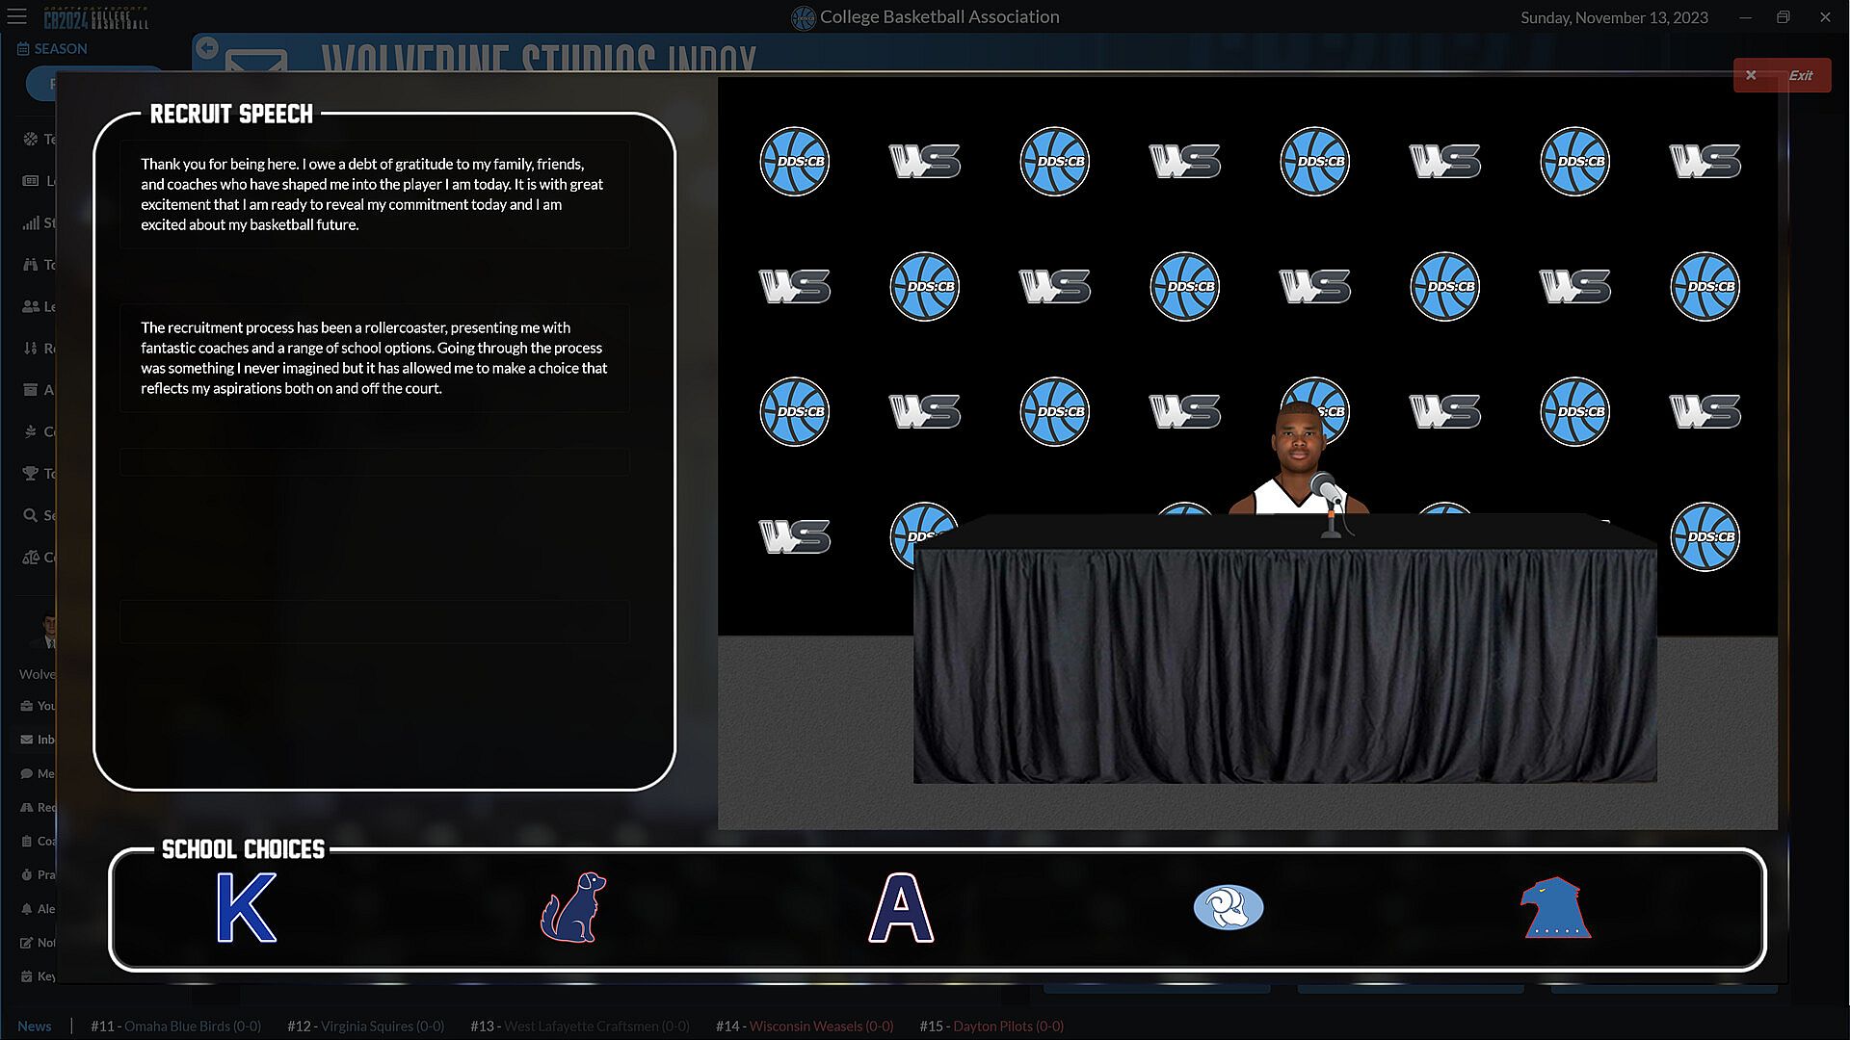This screenshot has height=1040, width=1850.
Task: Click the Wisconsin Weasels ticker entry
Action: 820,1026
